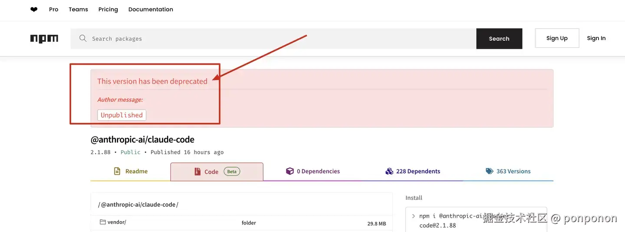Click the 'folder' type cell
Screen dimensions: 625x232
[249, 223]
